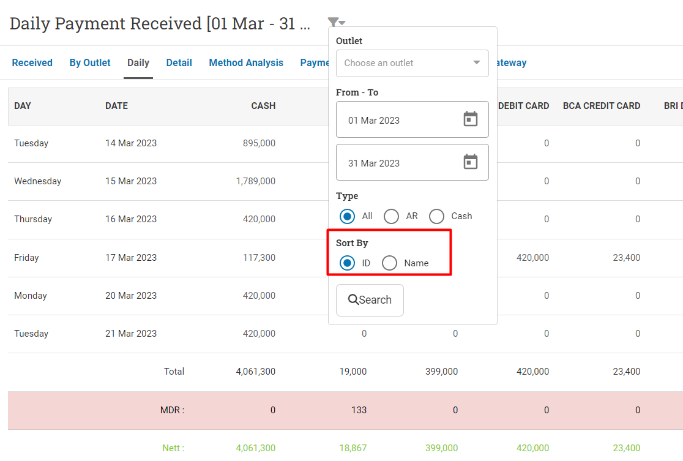Click the DEBIT CARD column header
The width and height of the screenshot is (683, 461).
524,106
